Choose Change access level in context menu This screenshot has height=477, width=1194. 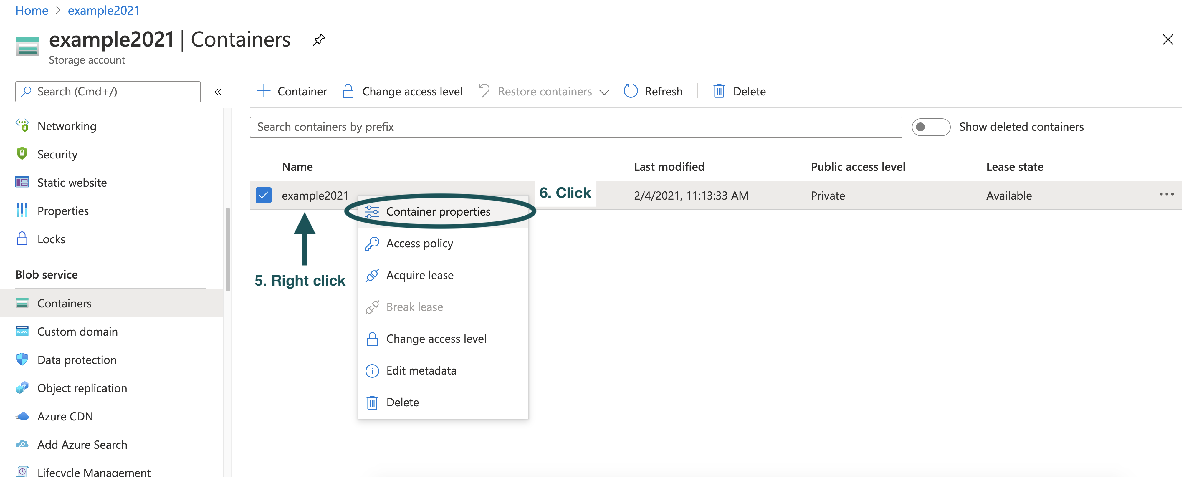click(443, 339)
